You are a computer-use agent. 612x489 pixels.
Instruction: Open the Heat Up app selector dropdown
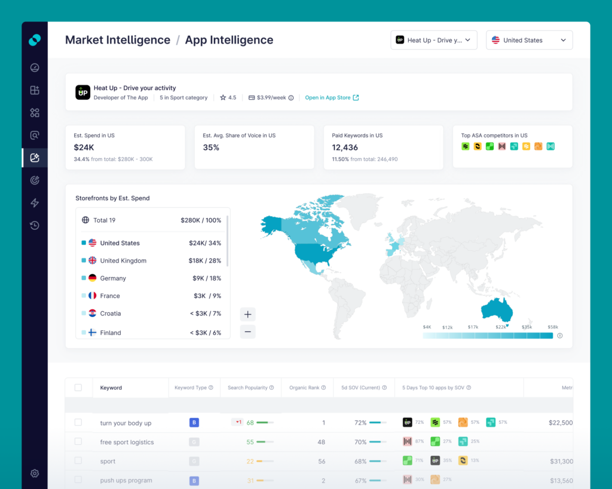pos(433,39)
